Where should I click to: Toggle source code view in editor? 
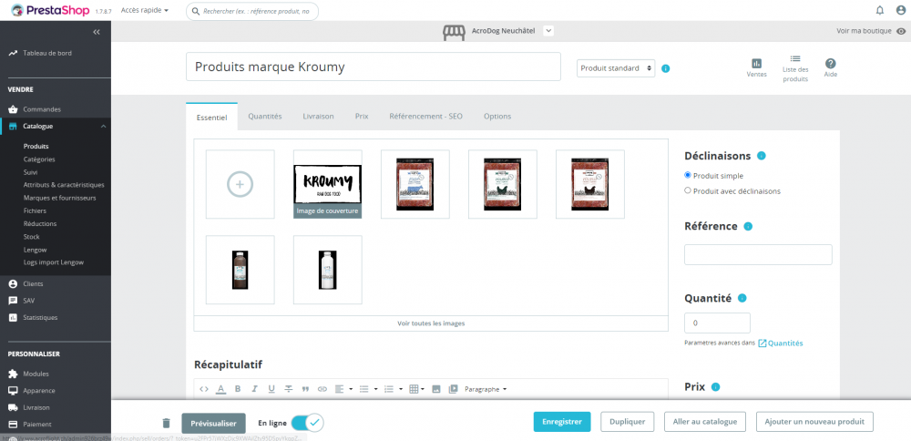coord(203,389)
